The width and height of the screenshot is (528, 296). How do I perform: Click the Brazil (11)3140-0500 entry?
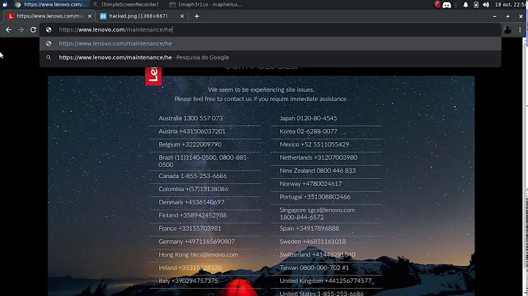coord(204,161)
